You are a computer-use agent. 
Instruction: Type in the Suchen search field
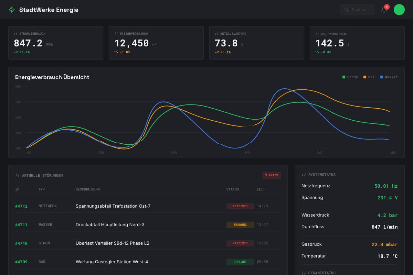361,10
